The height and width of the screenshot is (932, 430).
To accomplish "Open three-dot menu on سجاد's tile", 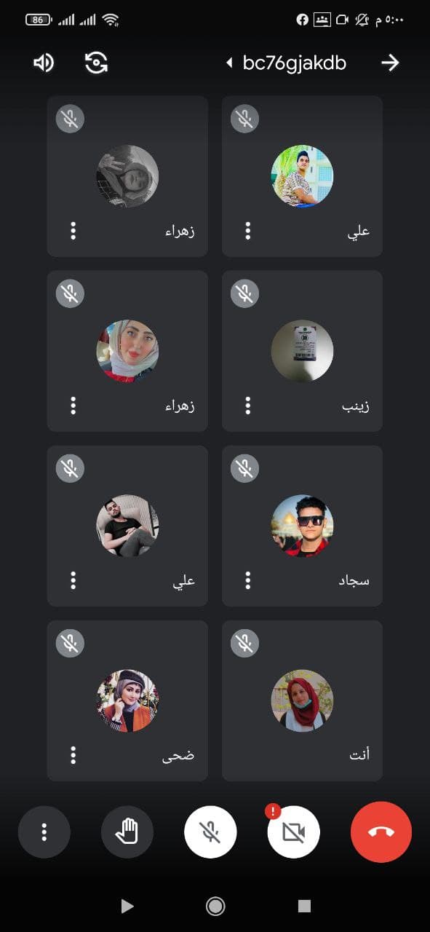I will (x=248, y=580).
